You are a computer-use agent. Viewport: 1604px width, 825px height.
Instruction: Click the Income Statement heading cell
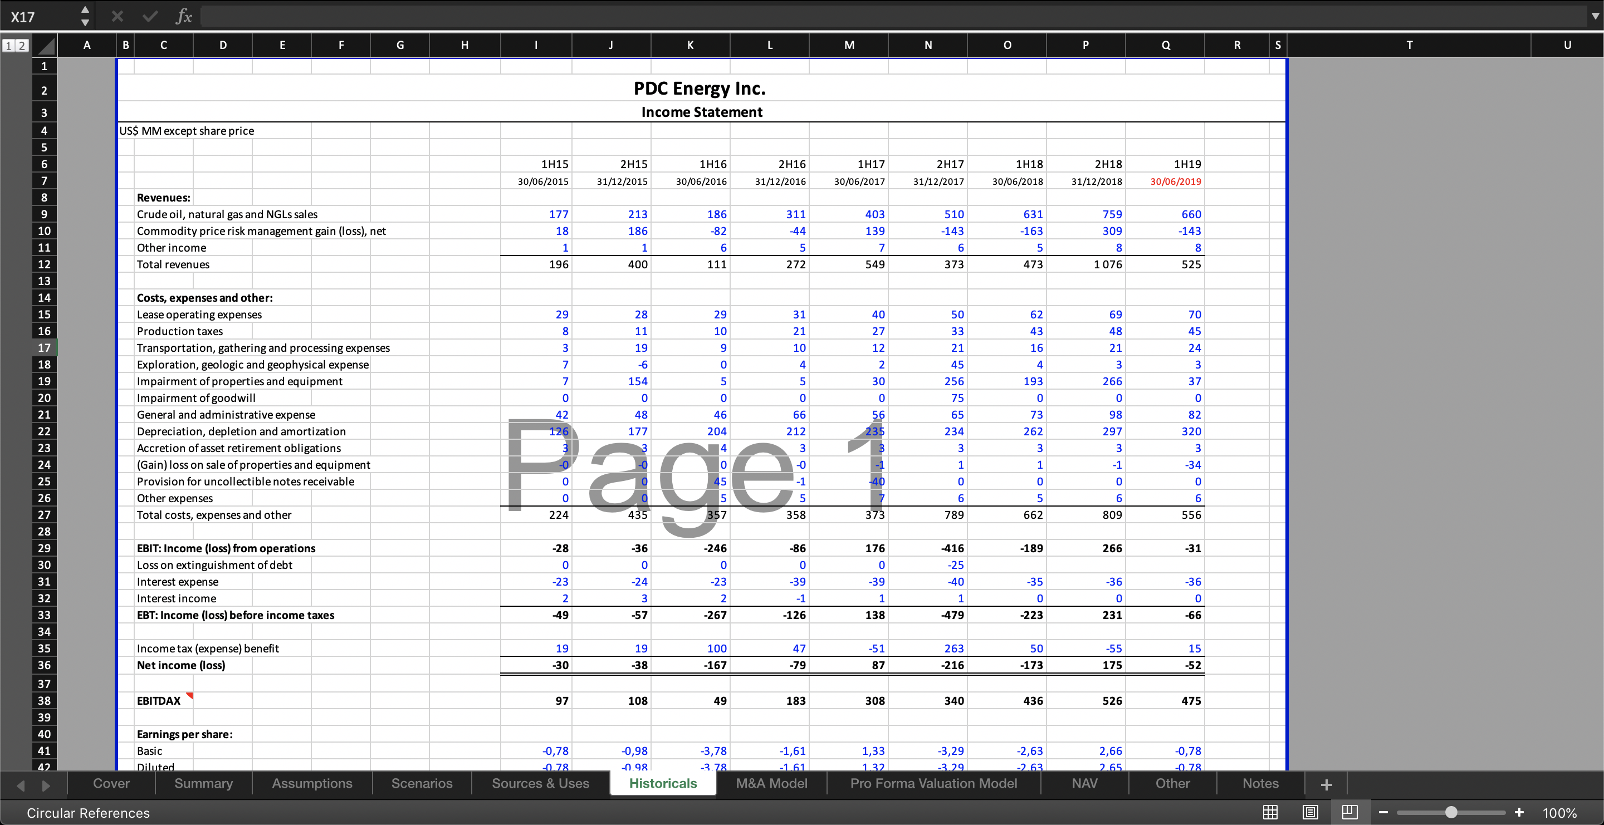click(702, 112)
